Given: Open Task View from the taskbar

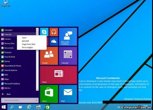Looking at the screenshot, I should coord(20,107).
